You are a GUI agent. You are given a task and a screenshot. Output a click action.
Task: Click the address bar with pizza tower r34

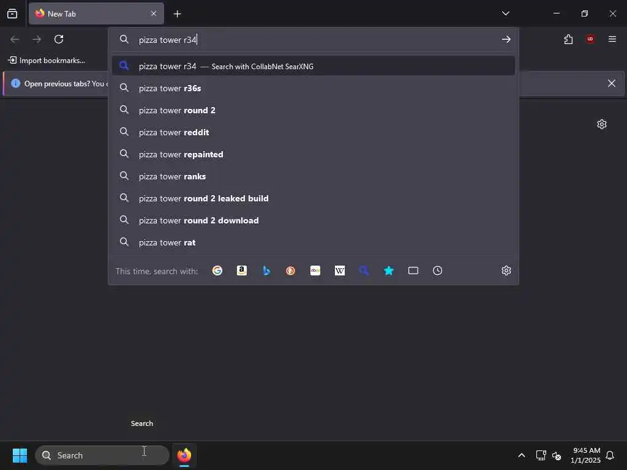313,40
